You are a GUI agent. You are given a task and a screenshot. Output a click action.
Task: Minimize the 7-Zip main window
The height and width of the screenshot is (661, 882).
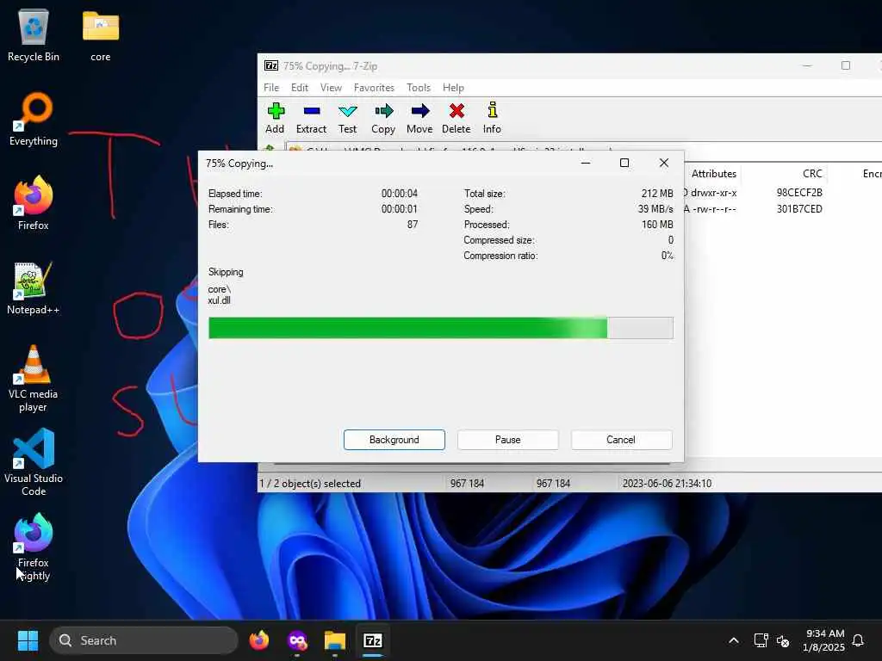[807, 65]
